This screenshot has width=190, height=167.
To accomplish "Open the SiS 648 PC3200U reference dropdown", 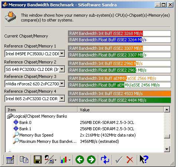I will (x=62, y=69).
